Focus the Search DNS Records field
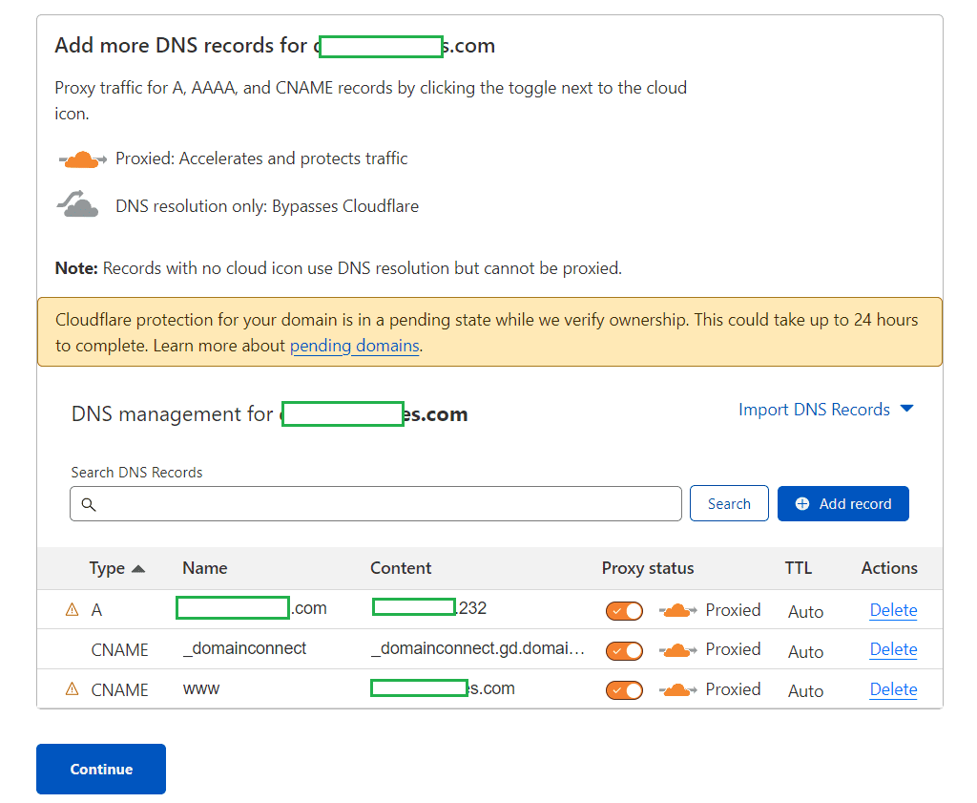Viewport: 977px width, 803px height. 376,504
